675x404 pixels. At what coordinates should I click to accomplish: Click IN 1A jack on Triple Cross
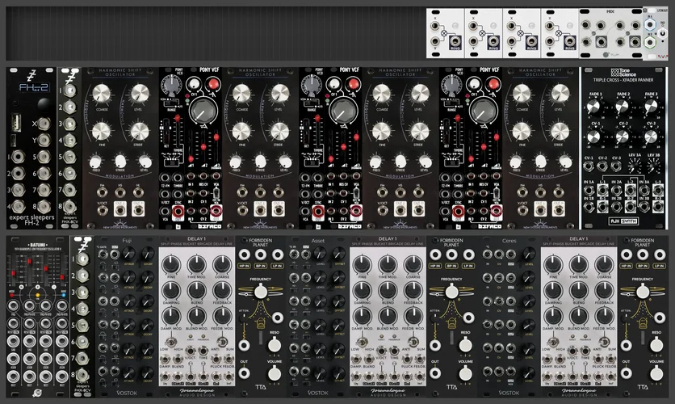(x=589, y=190)
